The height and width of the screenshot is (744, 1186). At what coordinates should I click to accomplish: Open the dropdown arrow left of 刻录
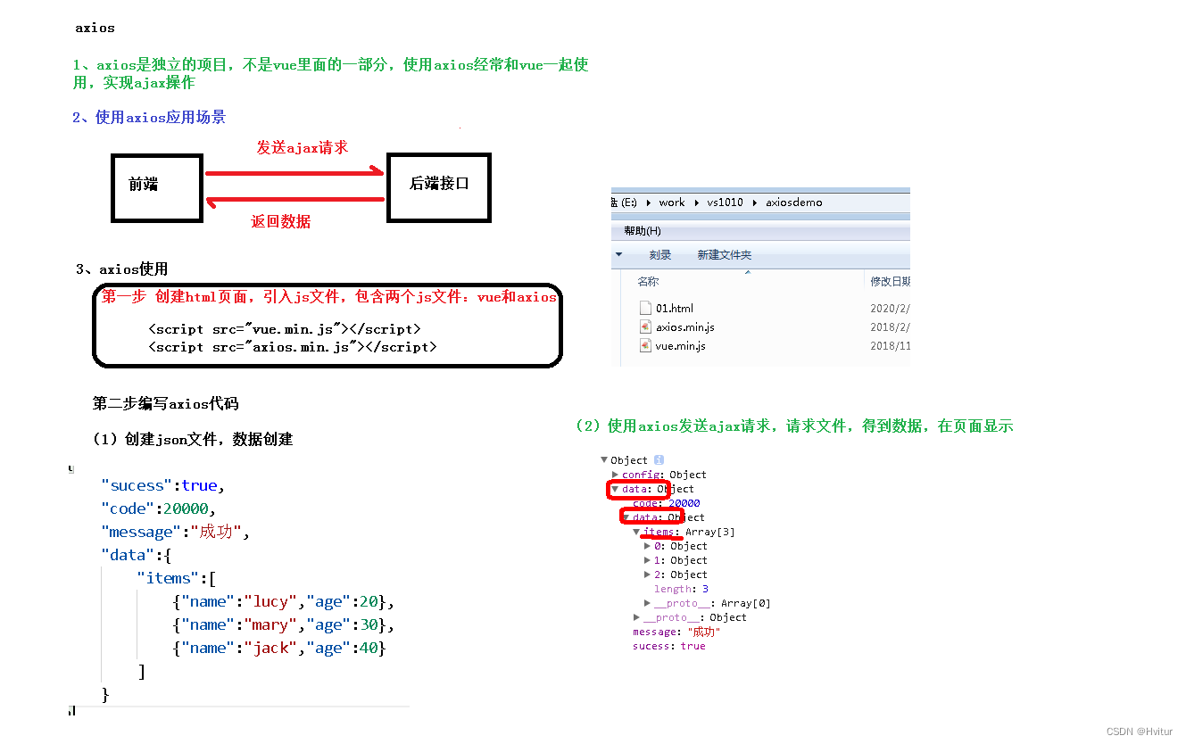[x=618, y=254]
